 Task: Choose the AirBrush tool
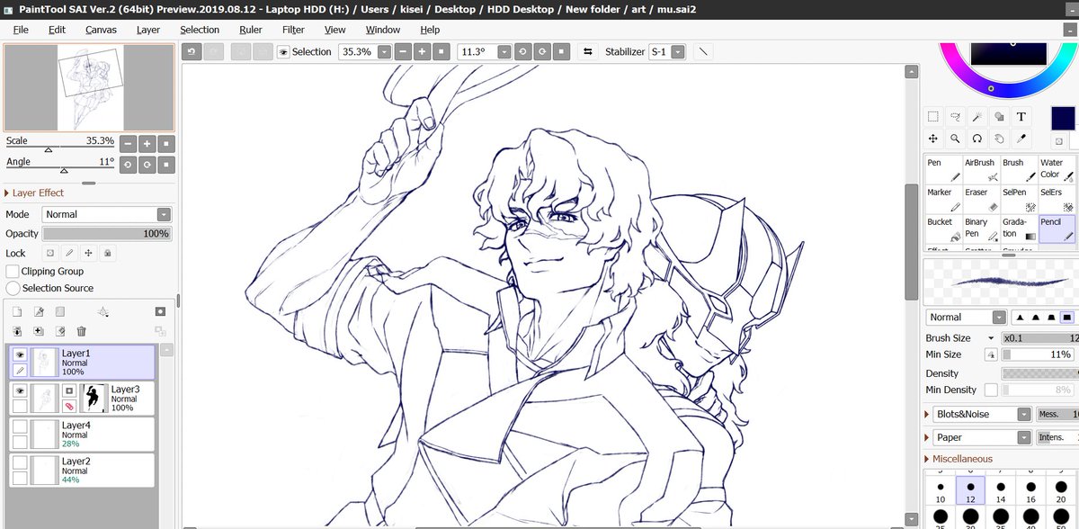[980, 170]
